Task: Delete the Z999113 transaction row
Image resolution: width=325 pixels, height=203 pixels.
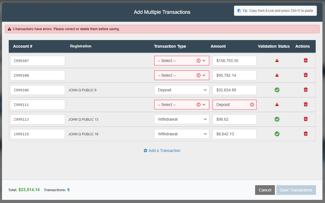Action: (x=306, y=119)
